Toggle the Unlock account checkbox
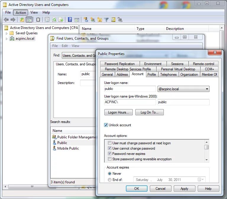Viewport: 227px width, 199px height. click(106, 125)
